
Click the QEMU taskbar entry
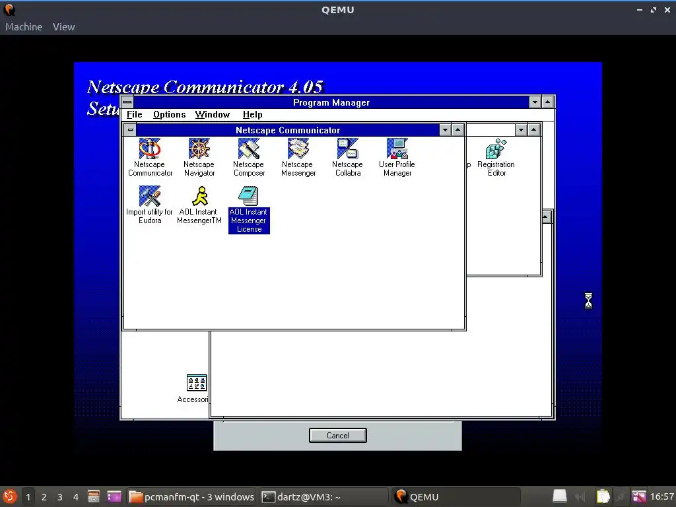456,497
